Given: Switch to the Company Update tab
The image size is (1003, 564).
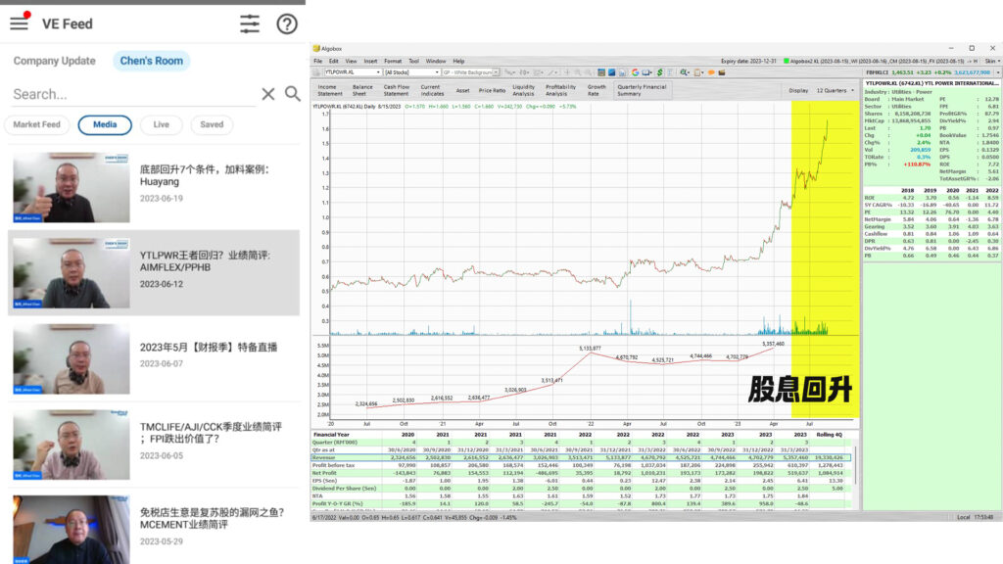Looking at the screenshot, I should [x=55, y=61].
